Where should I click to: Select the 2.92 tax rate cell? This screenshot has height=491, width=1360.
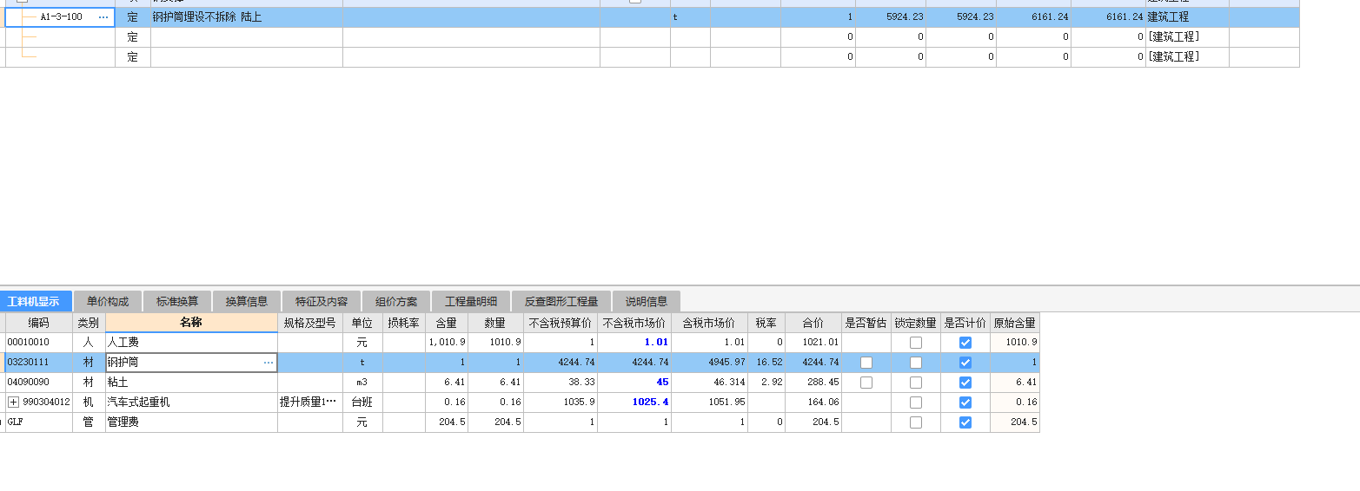click(766, 383)
